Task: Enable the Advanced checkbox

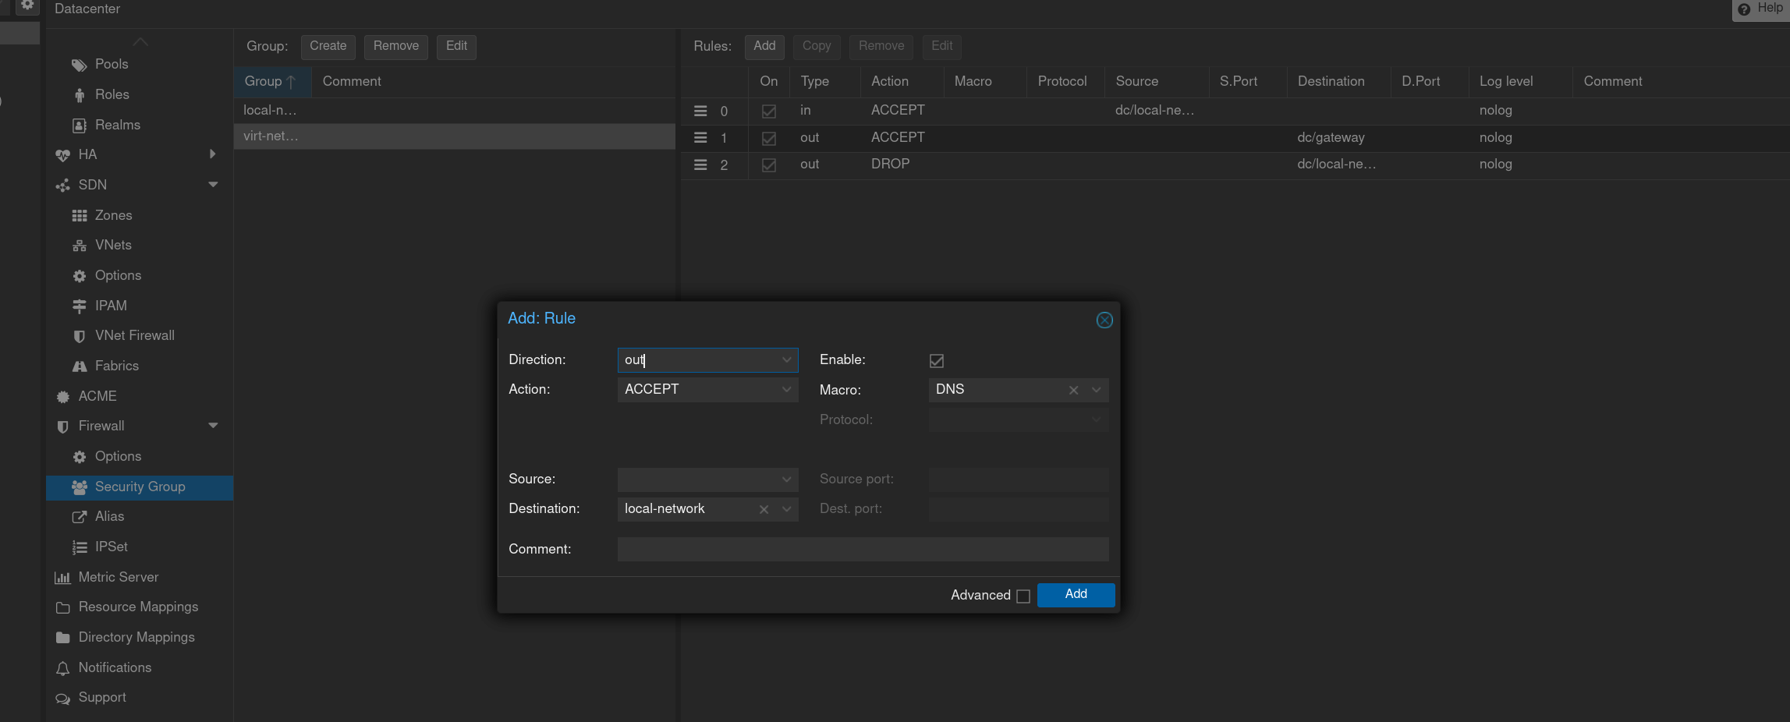Action: 1023,596
